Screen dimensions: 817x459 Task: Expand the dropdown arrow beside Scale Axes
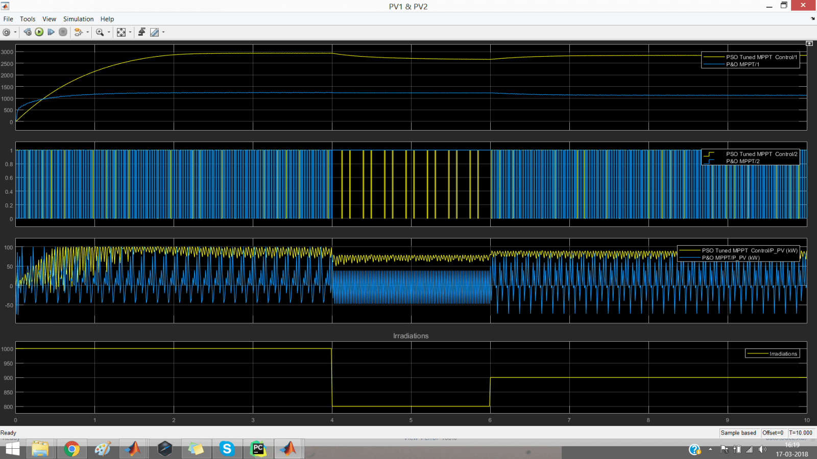(x=130, y=32)
